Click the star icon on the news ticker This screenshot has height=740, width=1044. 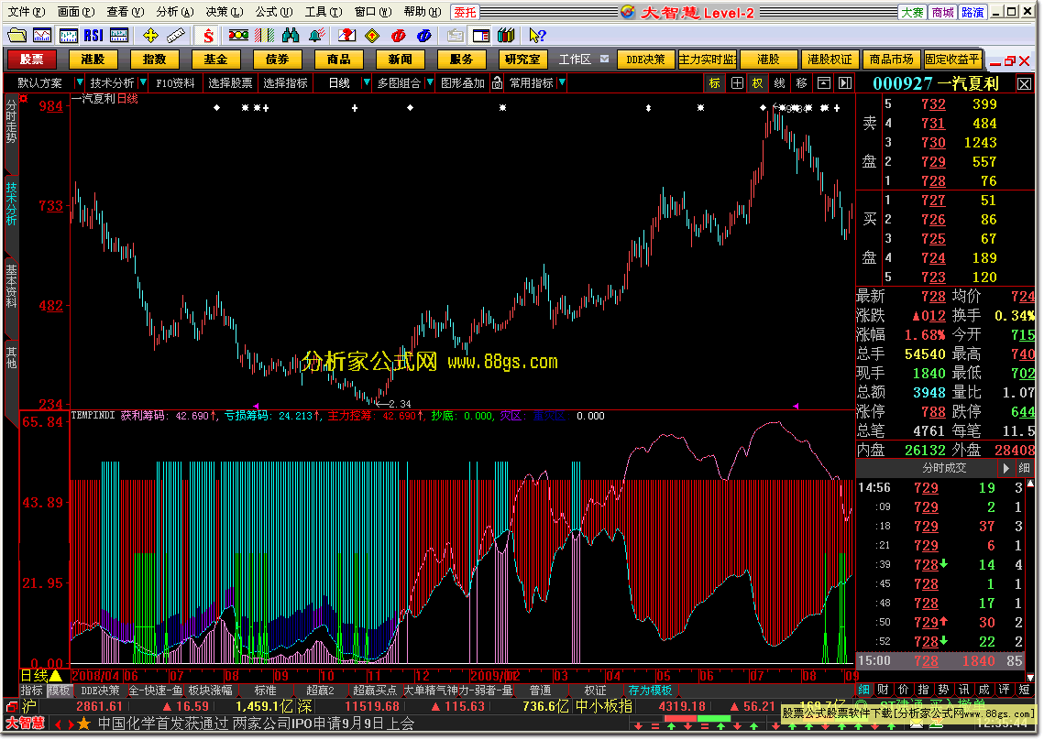(x=84, y=724)
